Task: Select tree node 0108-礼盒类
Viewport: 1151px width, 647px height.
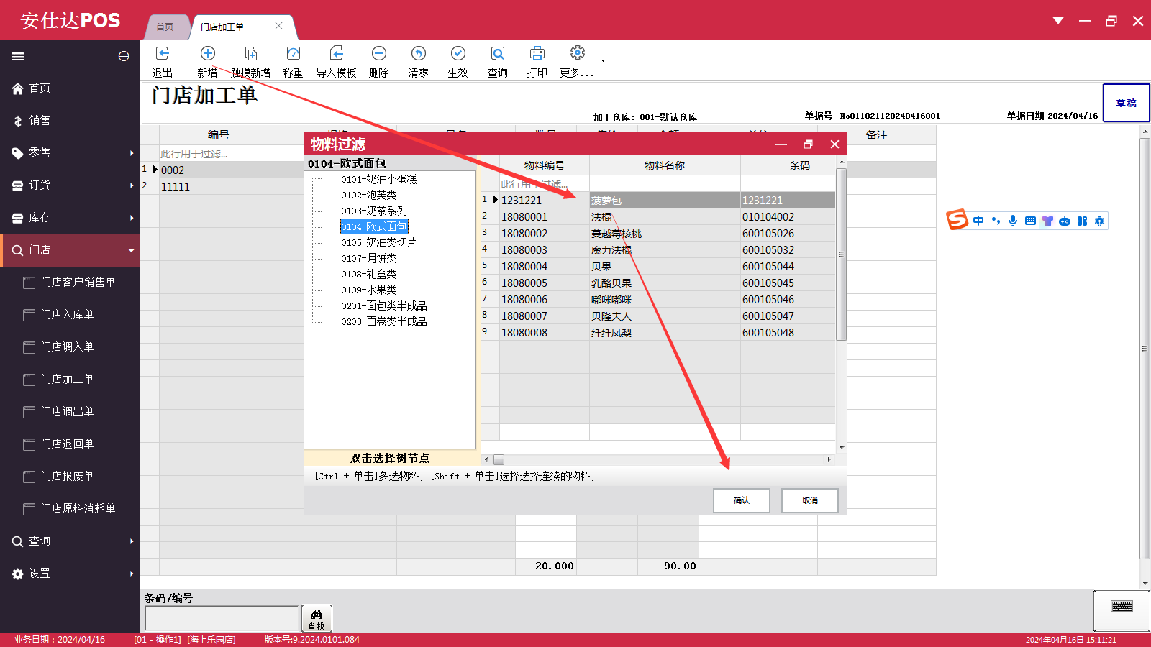Action: [369, 275]
